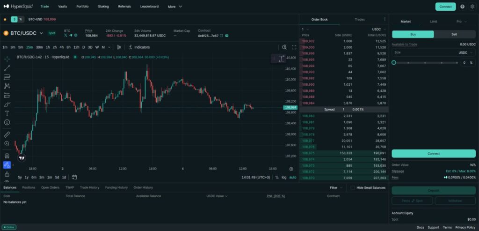Viewport: 479px width, 231px height.
Task: Expand more chart timeframes chevron
Action: [x=109, y=47]
